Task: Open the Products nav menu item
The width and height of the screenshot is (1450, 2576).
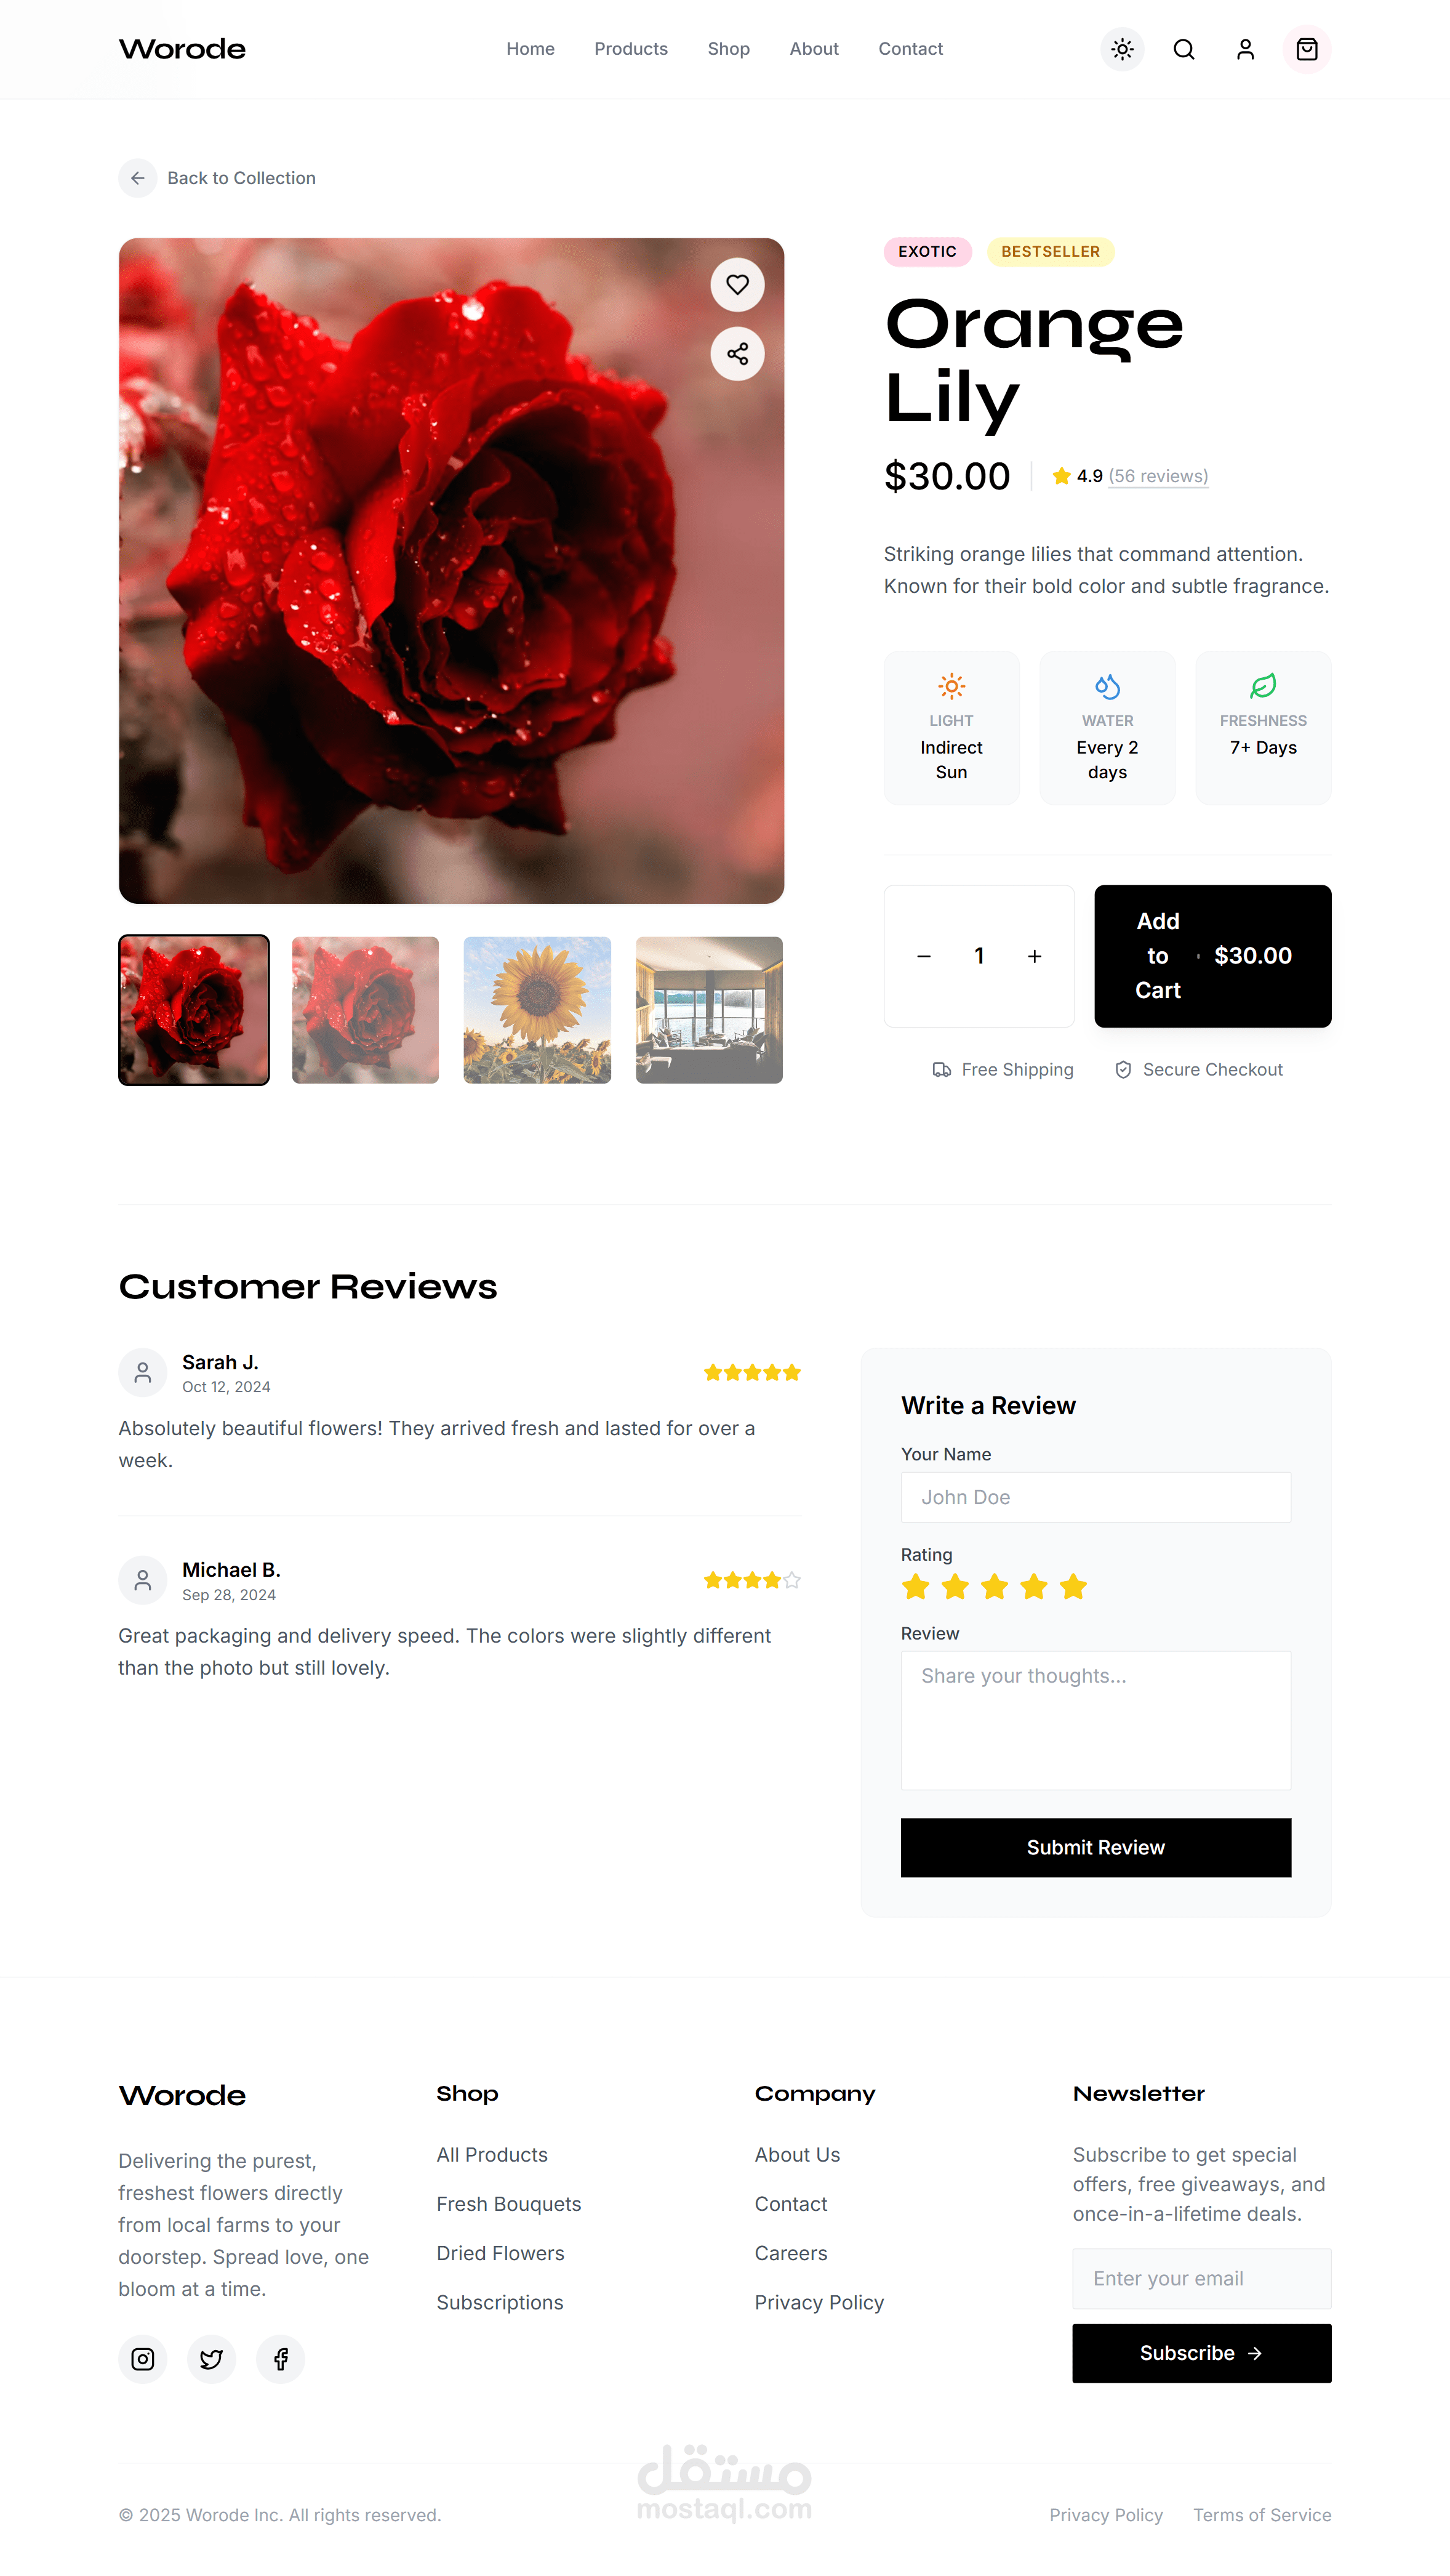Action: (631, 49)
